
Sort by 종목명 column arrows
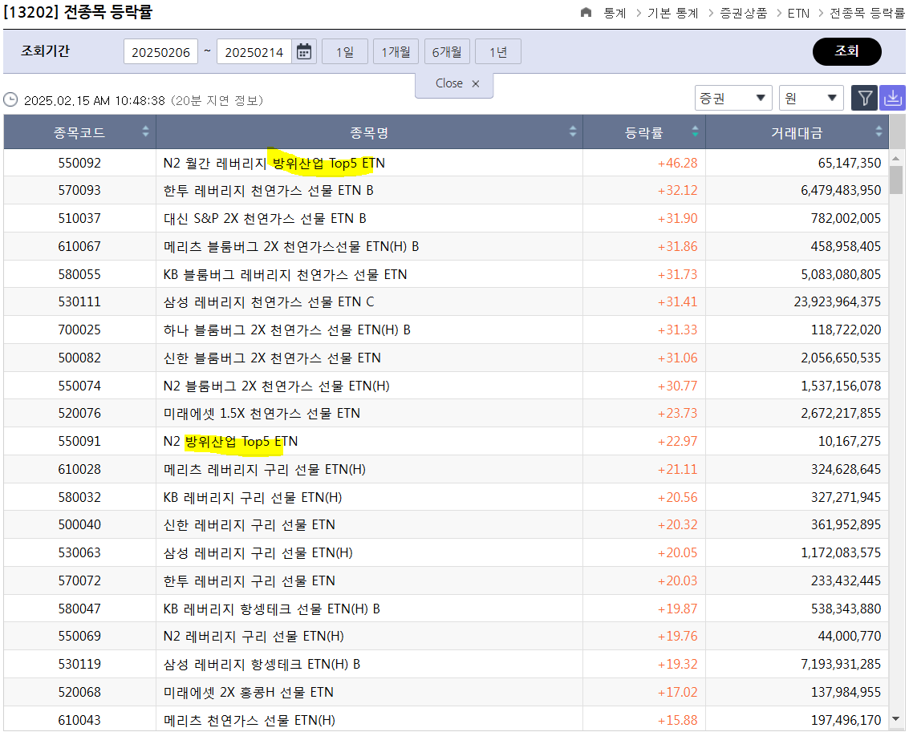[573, 132]
